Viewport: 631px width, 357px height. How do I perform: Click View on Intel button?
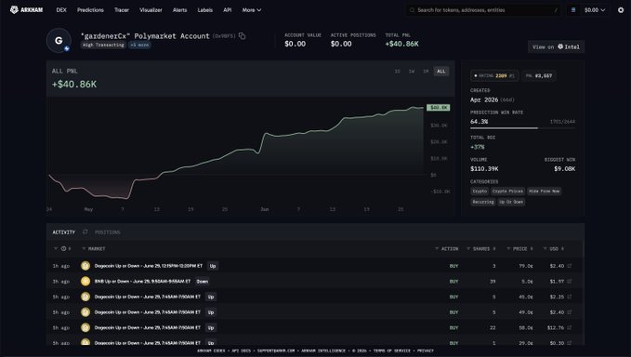click(x=556, y=46)
